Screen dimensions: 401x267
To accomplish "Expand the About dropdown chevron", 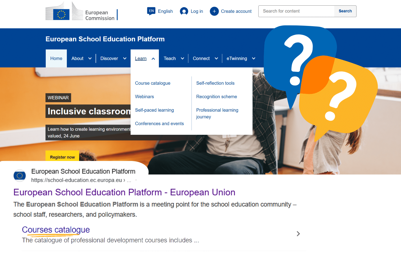I will click(x=90, y=59).
